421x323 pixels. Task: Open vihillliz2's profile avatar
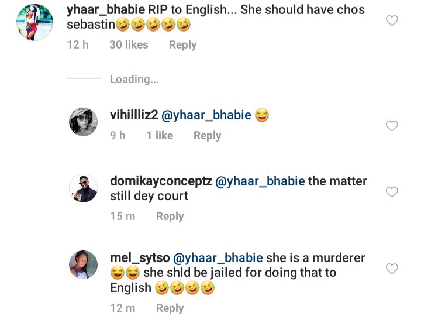[x=83, y=122]
